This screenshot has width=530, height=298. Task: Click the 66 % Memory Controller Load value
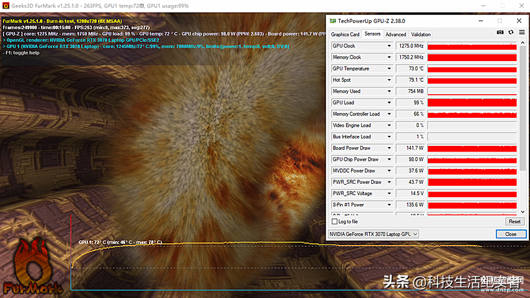click(x=410, y=114)
